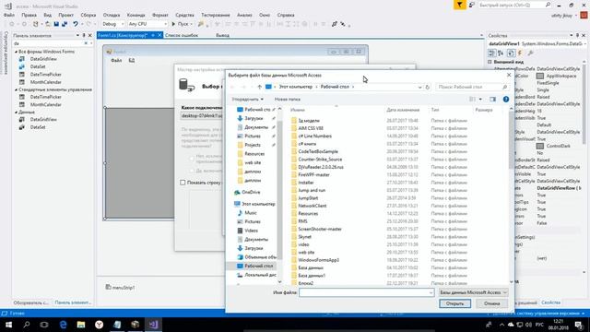The image size is (590, 332).
Task: Click the refresh icon beside the address bar
Action: (x=428, y=87)
